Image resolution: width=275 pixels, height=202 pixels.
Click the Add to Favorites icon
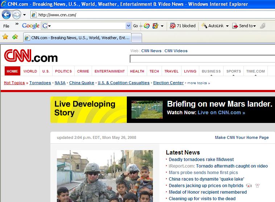15,37
